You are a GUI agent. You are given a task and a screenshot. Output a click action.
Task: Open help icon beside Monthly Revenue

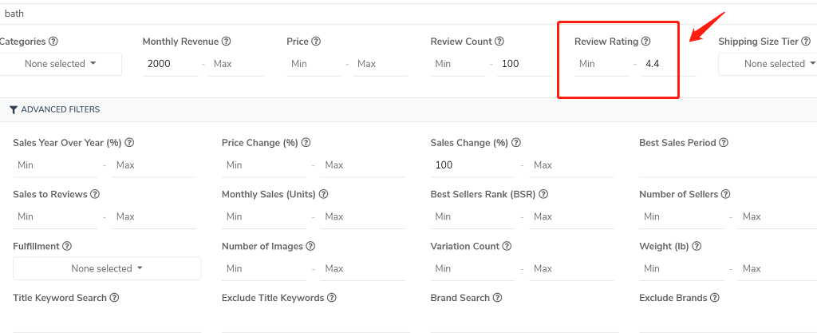[x=226, y=42]
